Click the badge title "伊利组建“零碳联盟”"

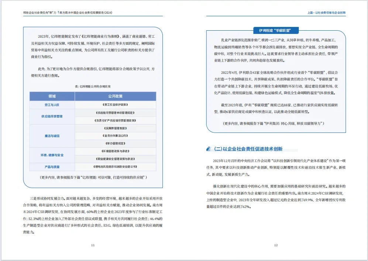coord(276,31)
